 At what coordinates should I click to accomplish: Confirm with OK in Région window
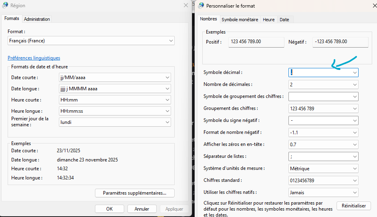pyautogui.click(x=109, y=209)
